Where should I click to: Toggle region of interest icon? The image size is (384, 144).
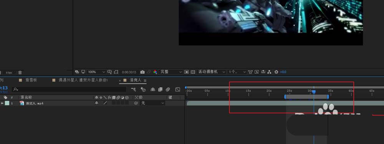(x=187, y=72)
